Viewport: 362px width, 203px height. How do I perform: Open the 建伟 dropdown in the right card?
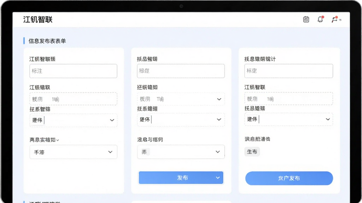(288, 119)
